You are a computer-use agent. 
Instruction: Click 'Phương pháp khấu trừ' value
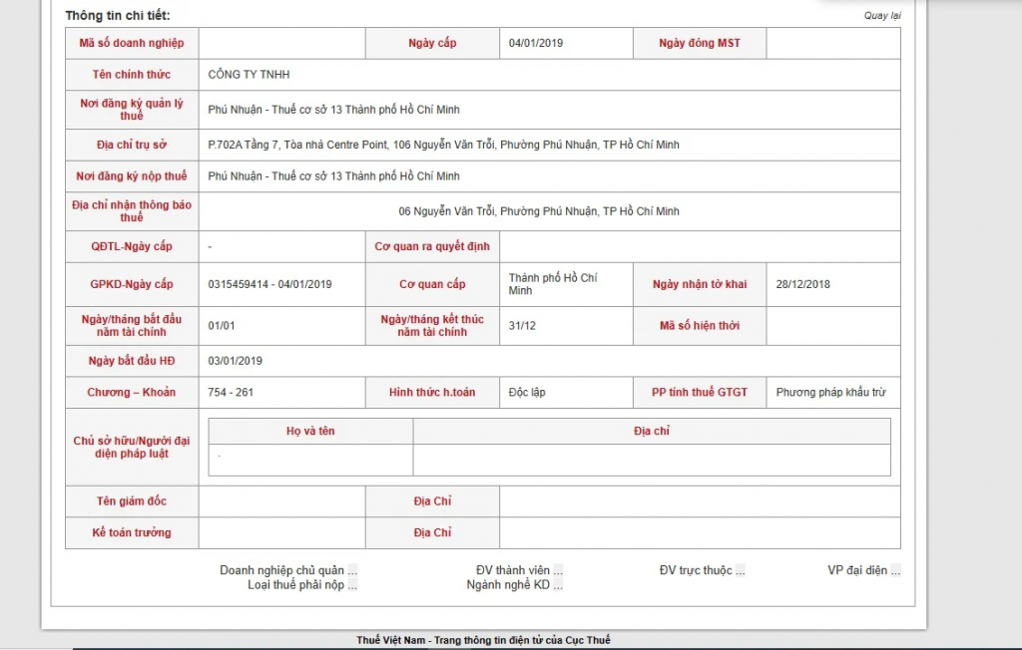click(x=830, y=393)
